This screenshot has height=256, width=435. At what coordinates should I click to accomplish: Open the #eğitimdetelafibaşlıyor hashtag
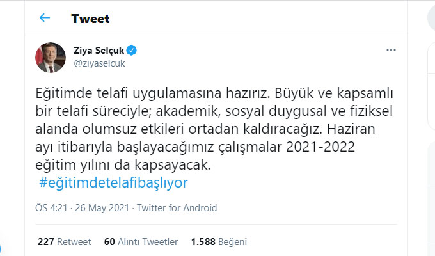coord(113,182)
